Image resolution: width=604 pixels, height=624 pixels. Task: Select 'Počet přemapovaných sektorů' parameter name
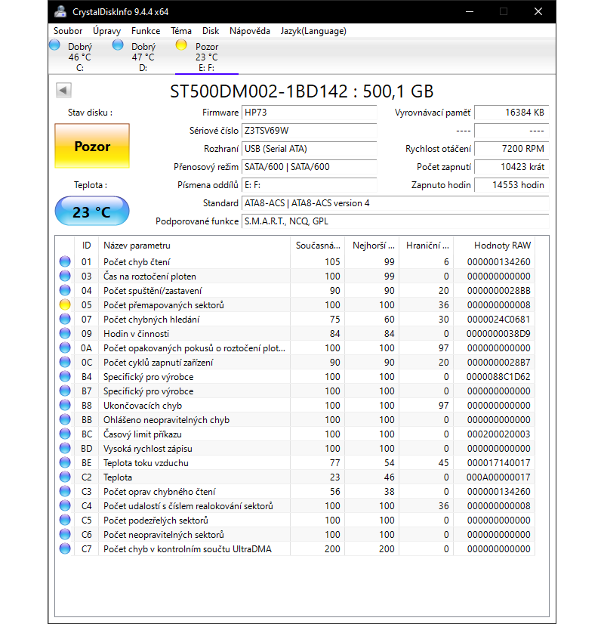pyautogui.click(x=163, y=305)
